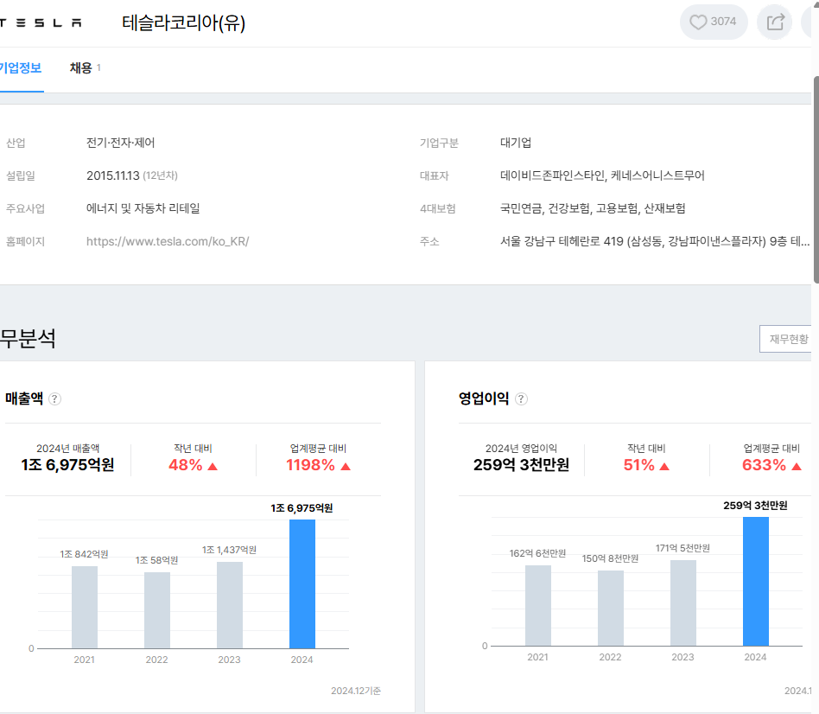Click the industry value 전기·전자·제어
Screen dimensions: 819x714
coord(121,143)
